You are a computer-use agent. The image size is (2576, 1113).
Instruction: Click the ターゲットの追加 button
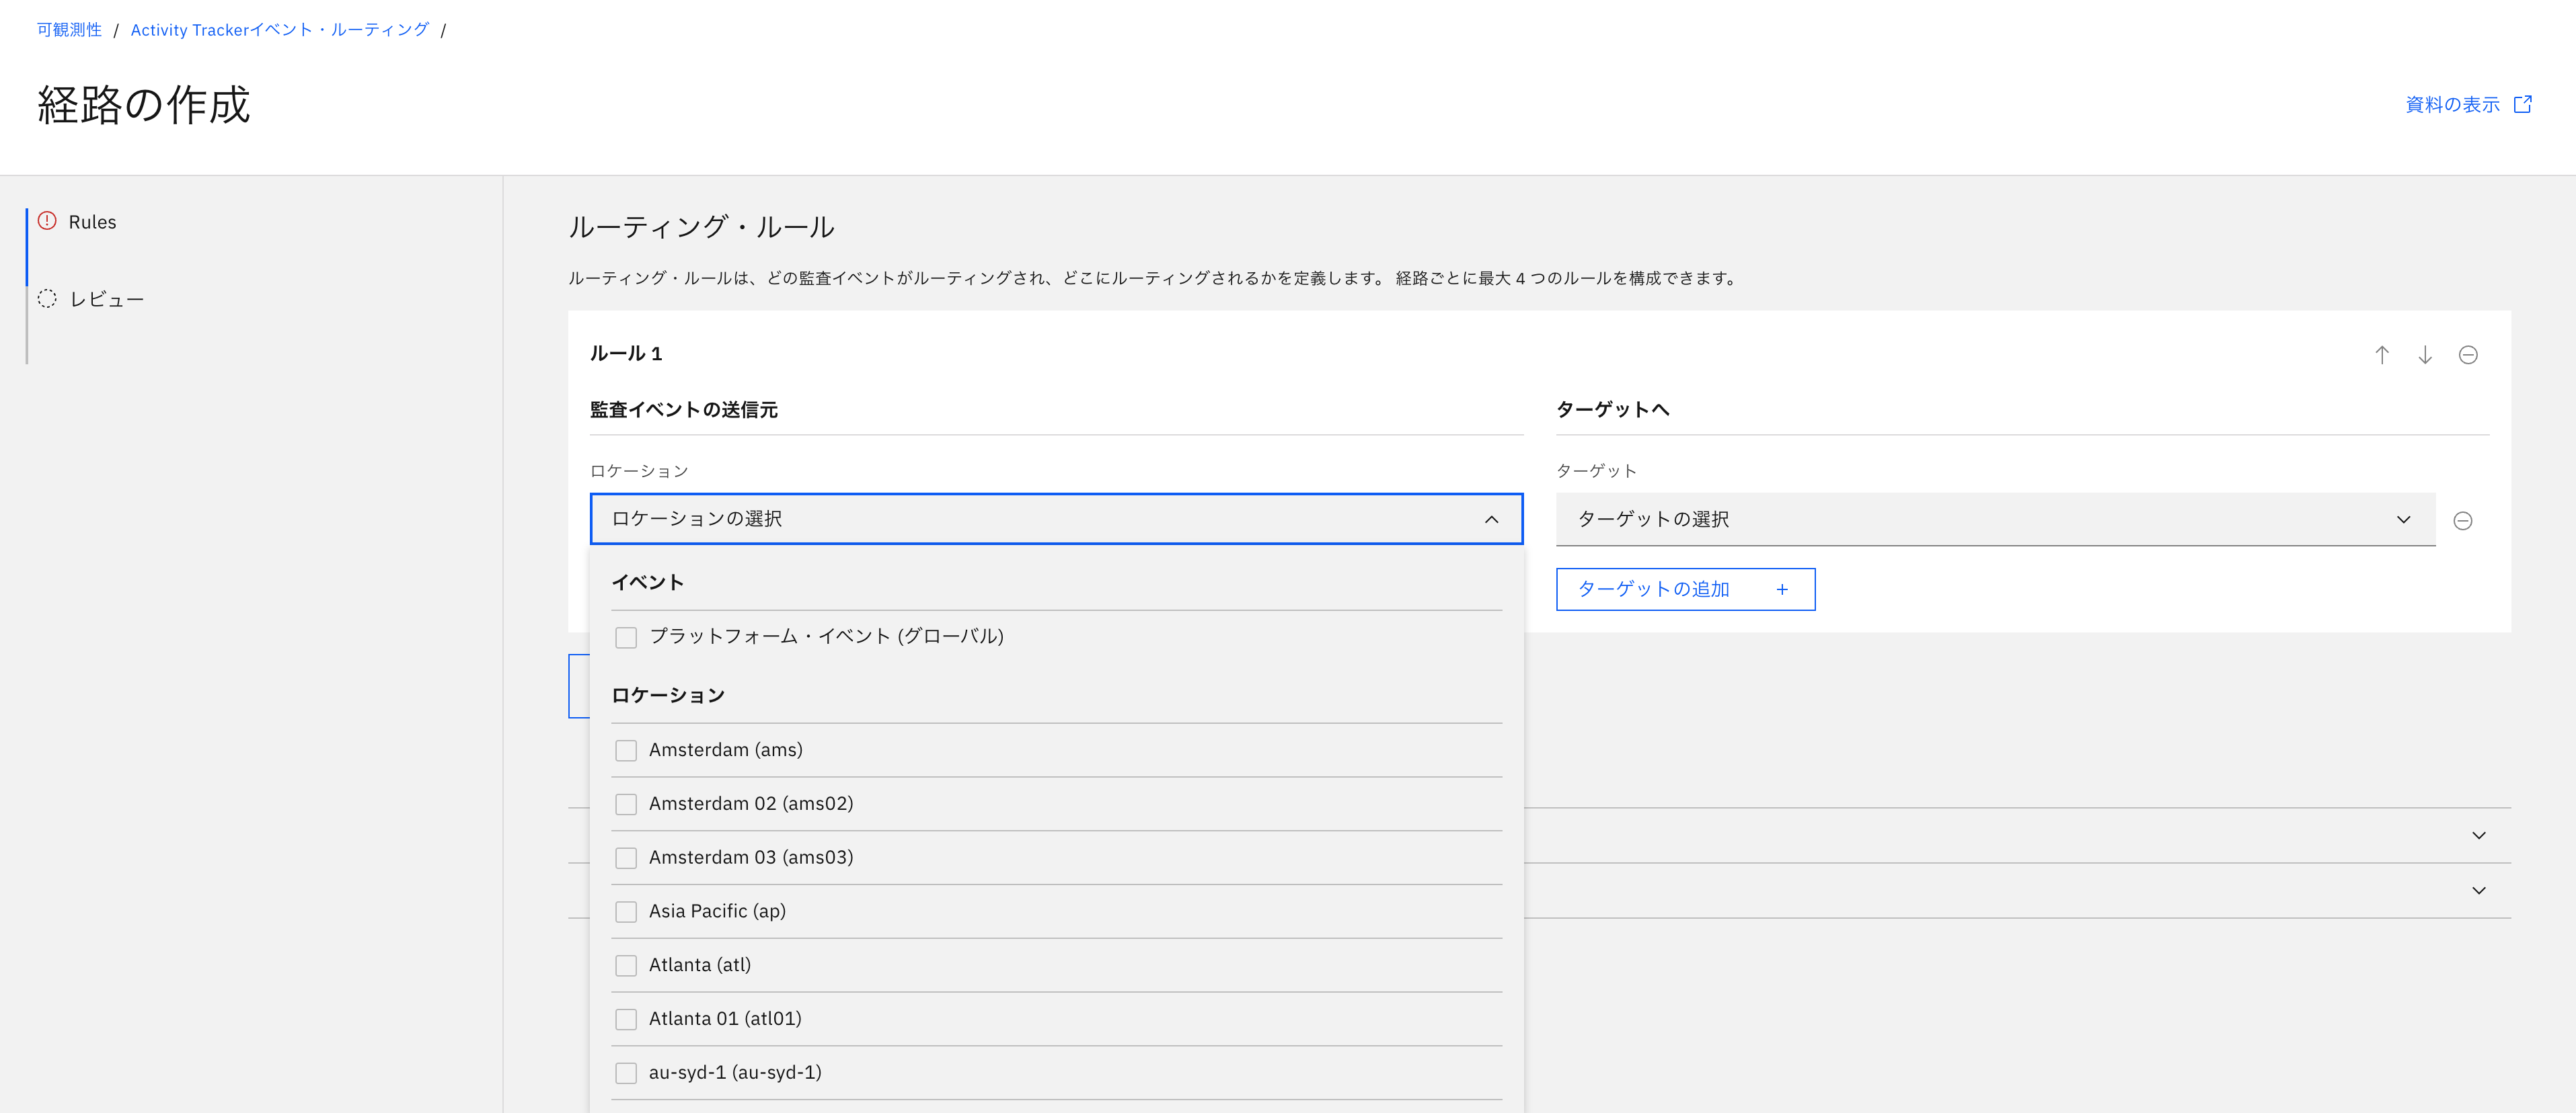point(1685,589)
